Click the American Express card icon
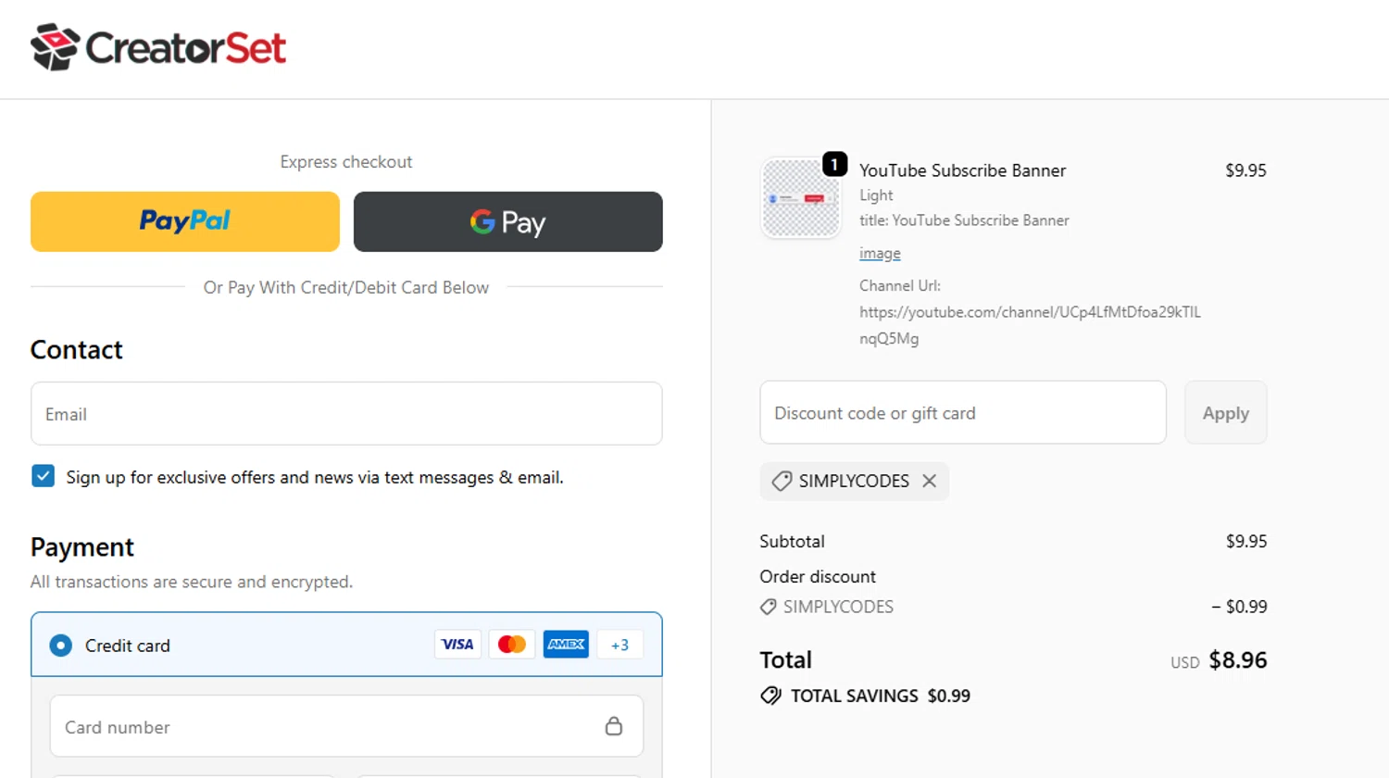The width and height of the screenshot is (1389, 778). (566, 645)
